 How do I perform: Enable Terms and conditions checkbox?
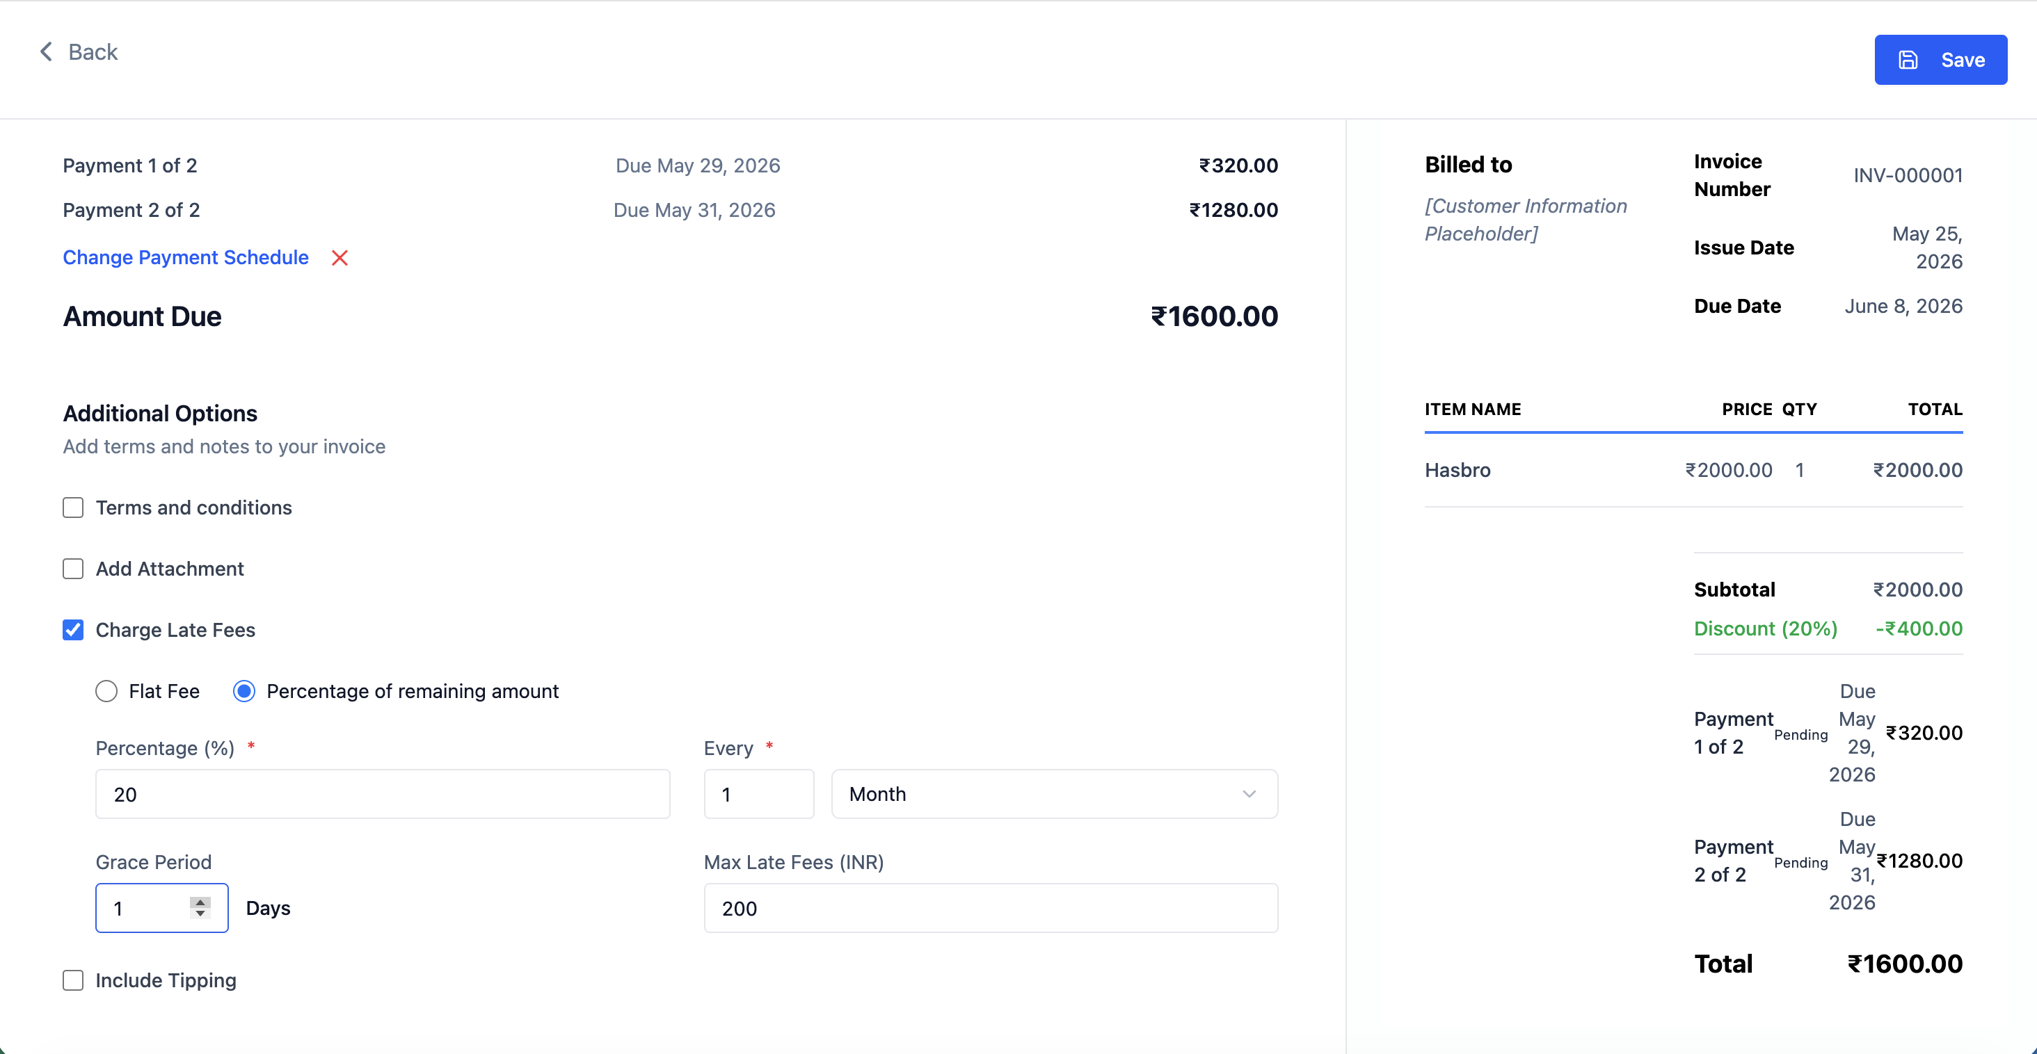pos(73,508)
